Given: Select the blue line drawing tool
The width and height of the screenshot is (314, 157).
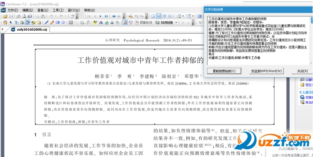Looking at the screenshot, I should 46,22.
